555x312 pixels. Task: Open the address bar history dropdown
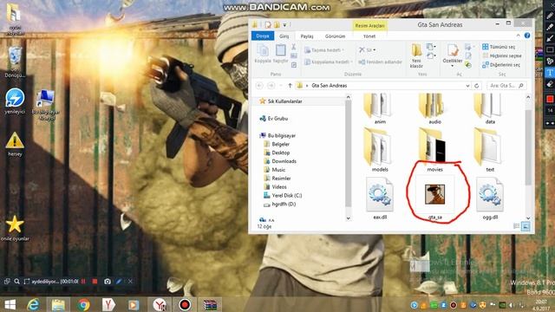point(467,86)
